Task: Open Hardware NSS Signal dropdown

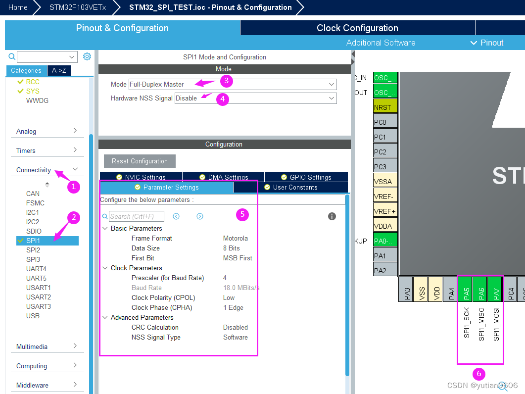Action: click(256, 98)
